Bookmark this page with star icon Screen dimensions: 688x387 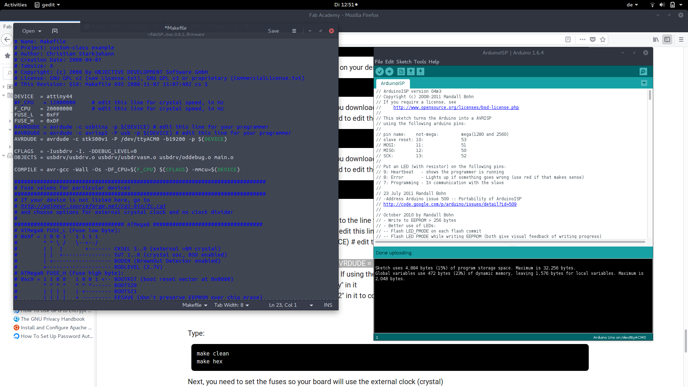point(603,39)
